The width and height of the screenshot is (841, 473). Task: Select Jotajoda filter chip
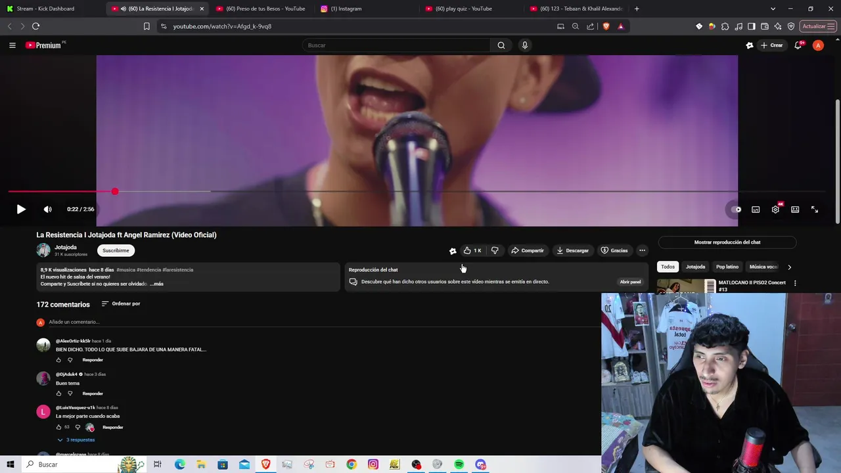click(695, 267)
